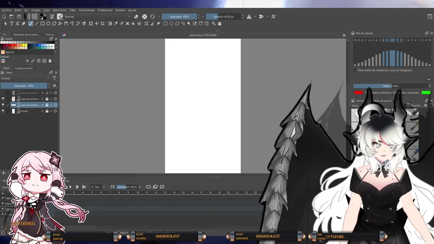
Task: Select the Crop tool
Action: [x=103, y=23]
